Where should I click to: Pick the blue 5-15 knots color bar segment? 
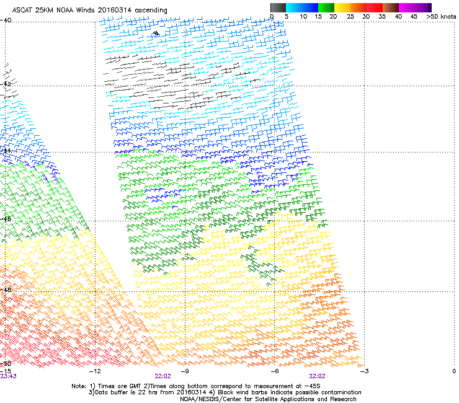302,7
